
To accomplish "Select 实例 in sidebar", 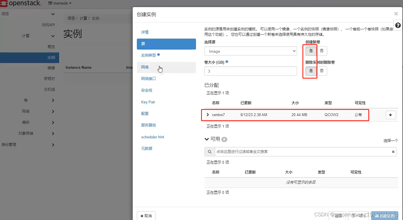I will pyautogui.click(x=30, y=57).
